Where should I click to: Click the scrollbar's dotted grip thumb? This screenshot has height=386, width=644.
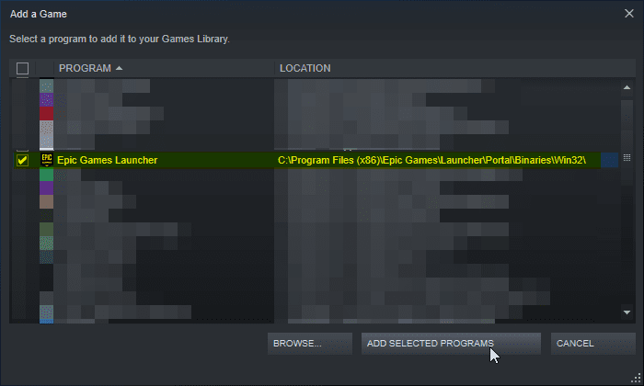tap(627, 157)
